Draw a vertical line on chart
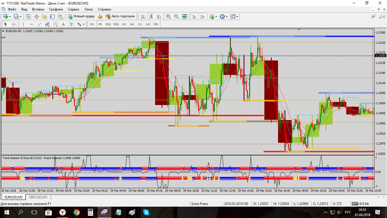Viewport: 387px width, 218px height. tap(23, 24)
